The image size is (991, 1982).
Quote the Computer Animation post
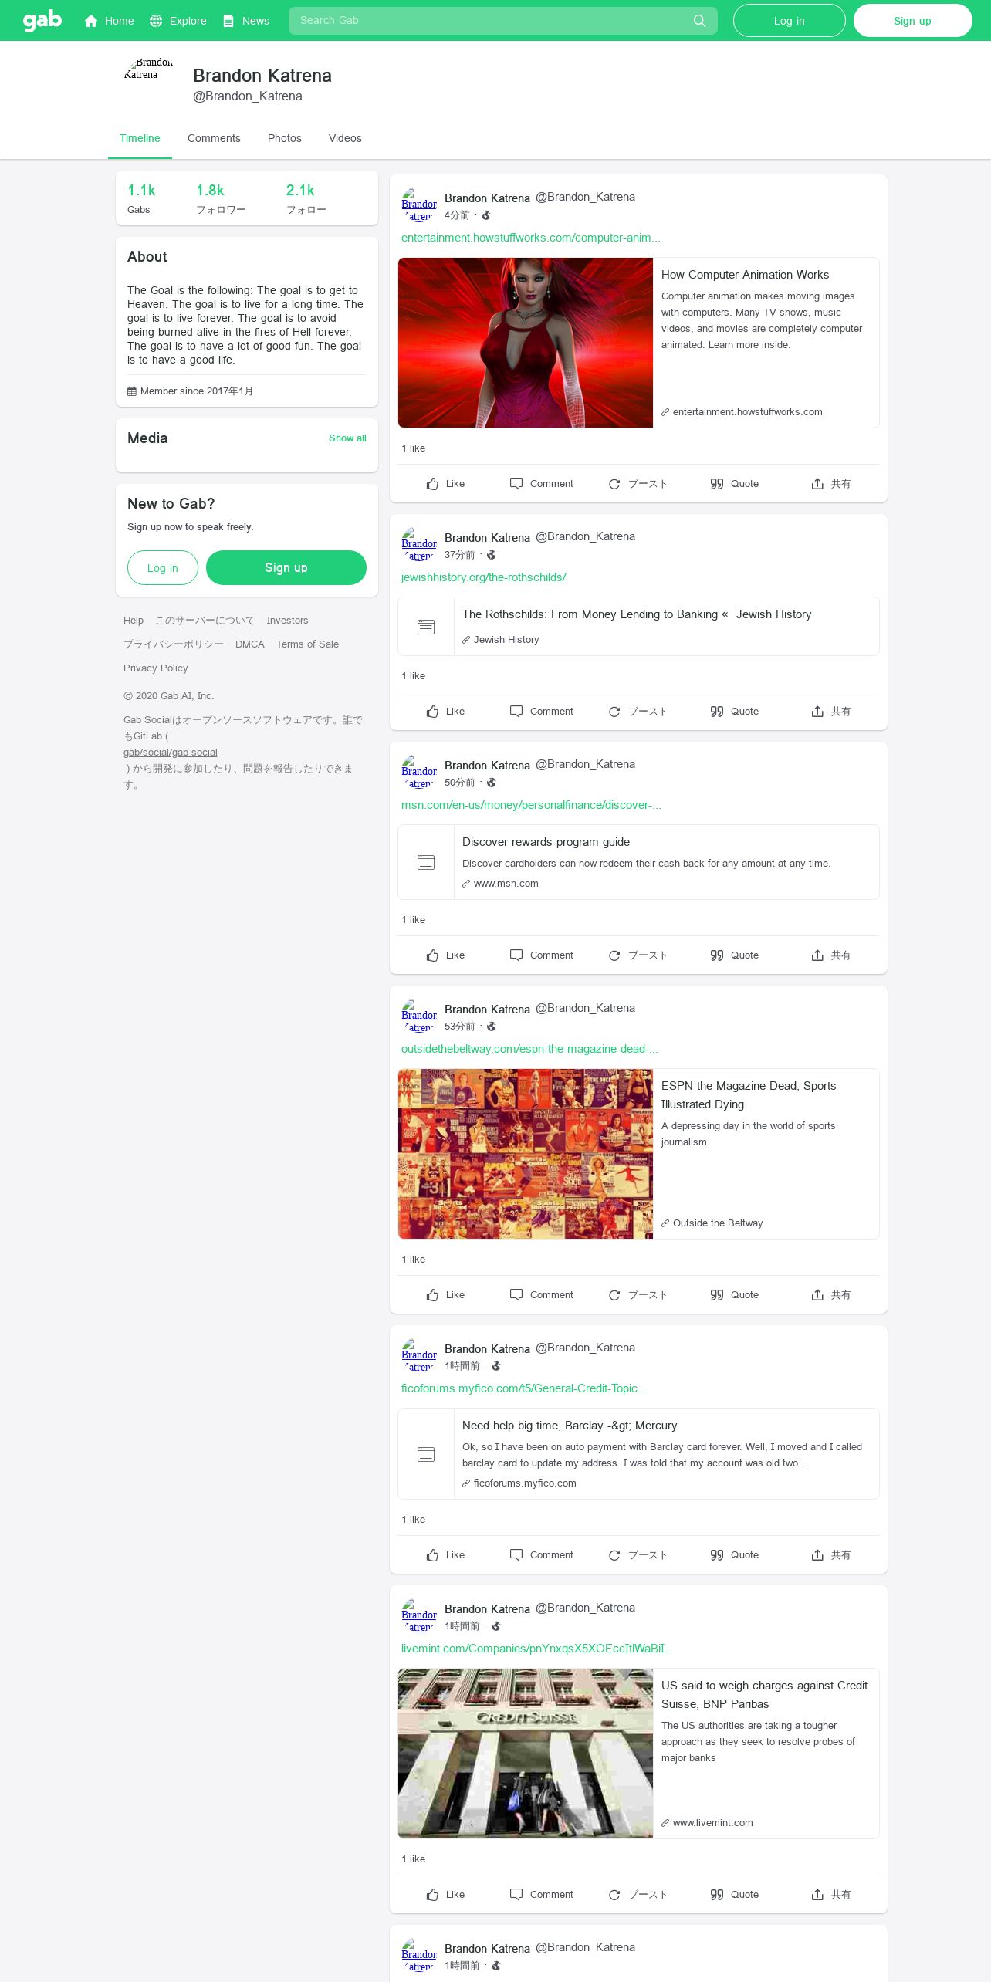735,483
